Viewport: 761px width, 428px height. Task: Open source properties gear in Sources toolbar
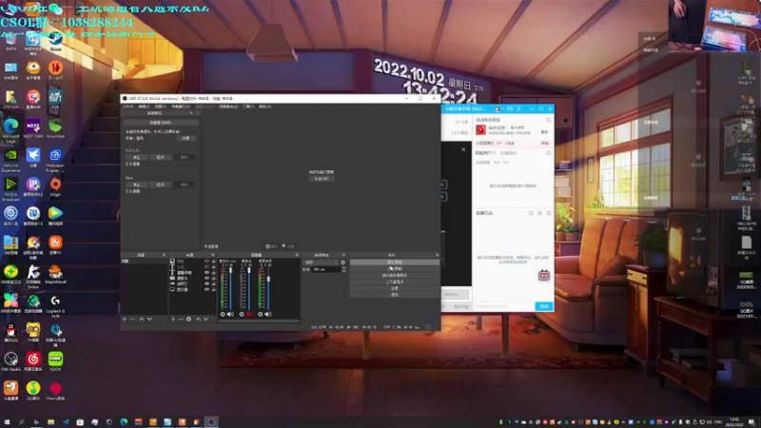click(188, 320)
